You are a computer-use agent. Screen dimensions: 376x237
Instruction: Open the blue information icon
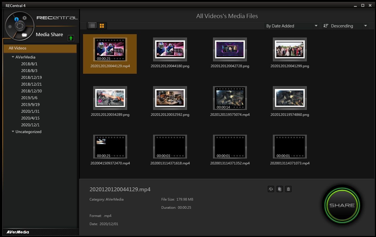point(16,19)
